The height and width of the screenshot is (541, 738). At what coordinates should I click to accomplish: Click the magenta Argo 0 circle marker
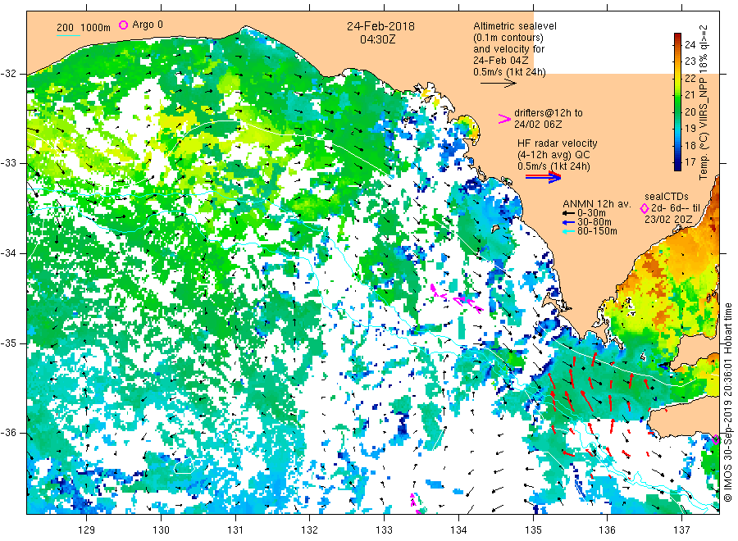pyautogui.click(x=123, y=25)
